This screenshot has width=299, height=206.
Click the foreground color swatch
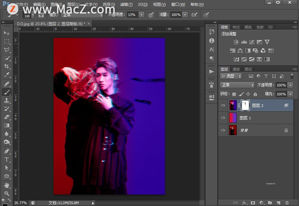pos(5,205)
